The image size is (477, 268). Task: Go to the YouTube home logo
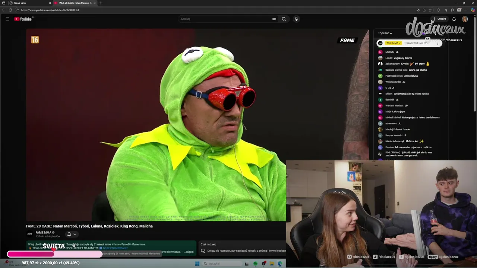tap(23, 19)
